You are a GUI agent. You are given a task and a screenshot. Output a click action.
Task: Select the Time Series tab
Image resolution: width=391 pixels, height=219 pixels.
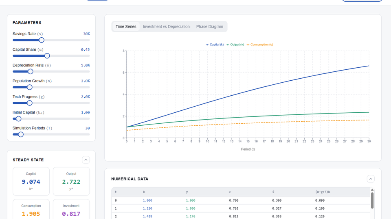(126, 27)
